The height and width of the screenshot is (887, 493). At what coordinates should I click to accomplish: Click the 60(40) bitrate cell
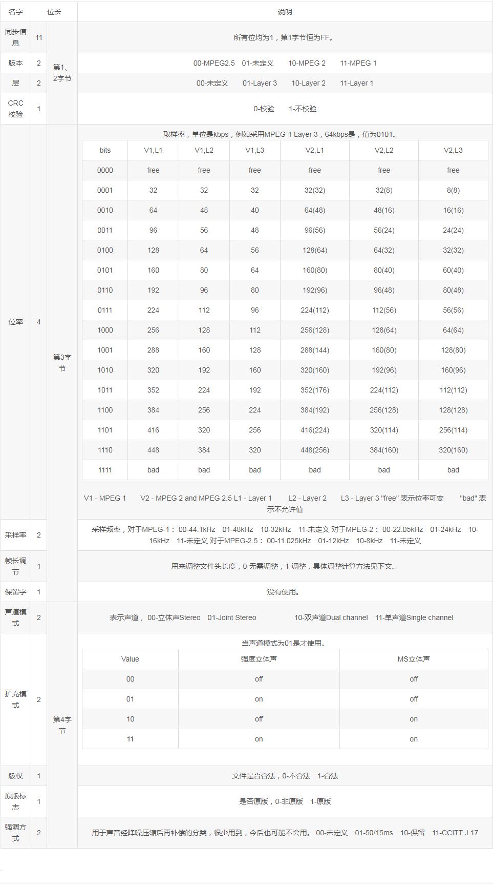tap(453, 270)
